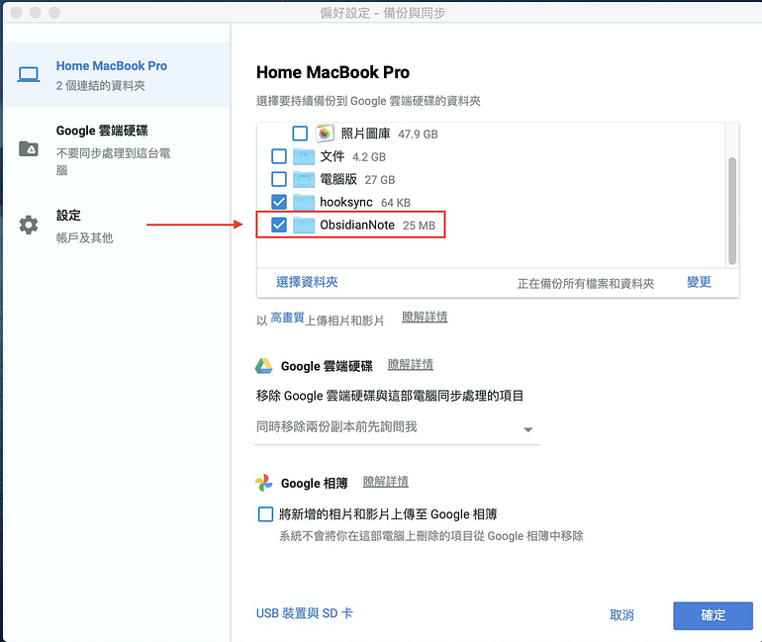Click the 27 GB size text

click(x=380, y=180)
